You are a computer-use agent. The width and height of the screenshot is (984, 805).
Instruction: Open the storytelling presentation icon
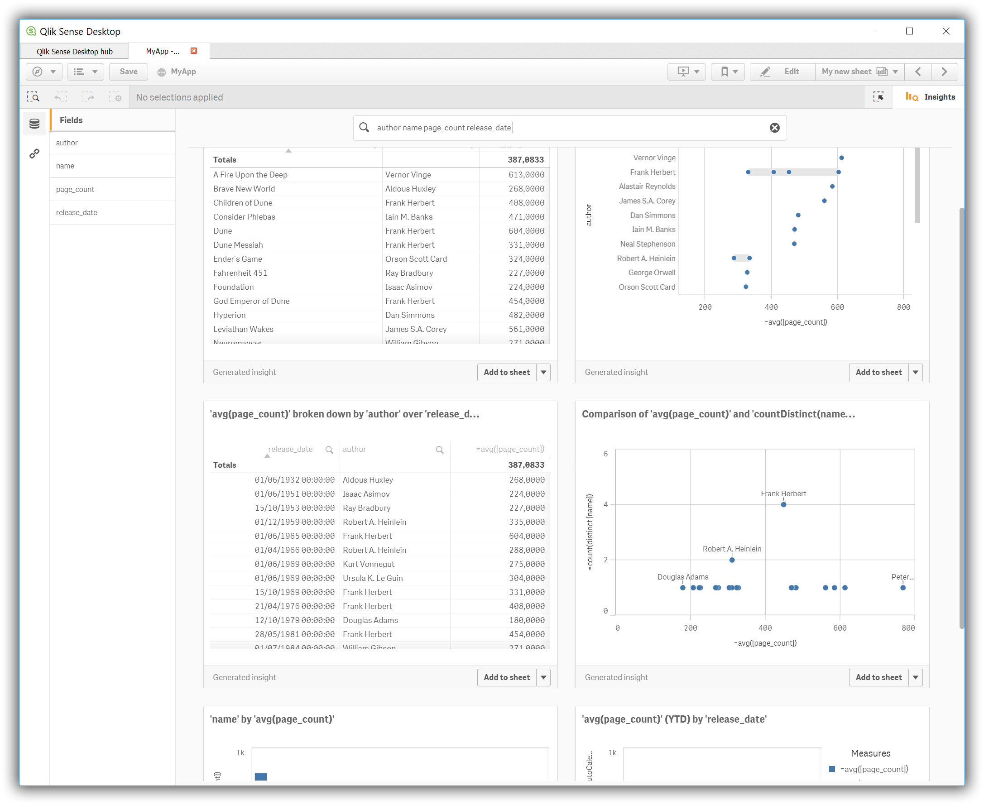coord(682,72)
